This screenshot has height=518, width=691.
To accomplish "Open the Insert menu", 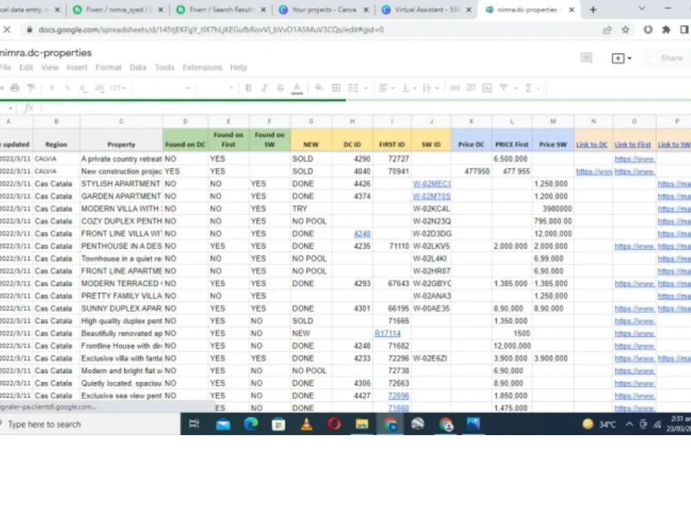I will point(77,68).
